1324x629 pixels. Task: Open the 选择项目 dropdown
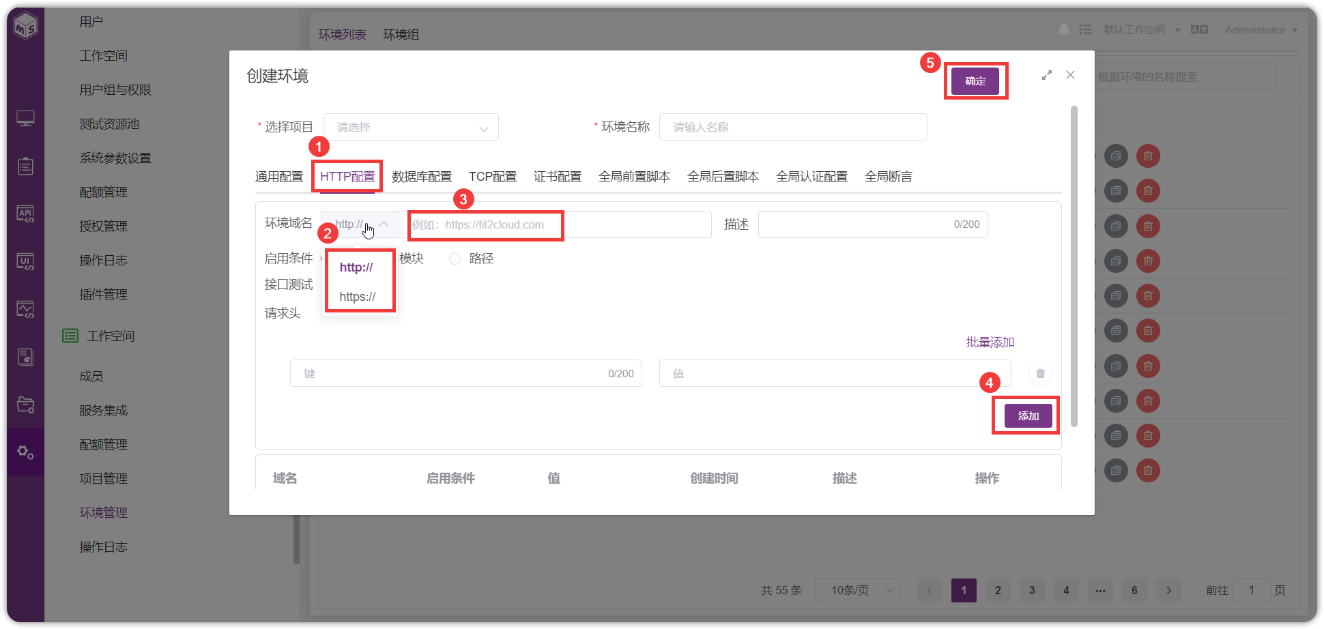[x=411, y=127]
